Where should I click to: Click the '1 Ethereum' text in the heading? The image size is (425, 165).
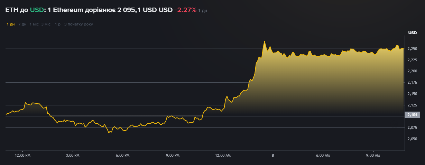coord(64,10)
